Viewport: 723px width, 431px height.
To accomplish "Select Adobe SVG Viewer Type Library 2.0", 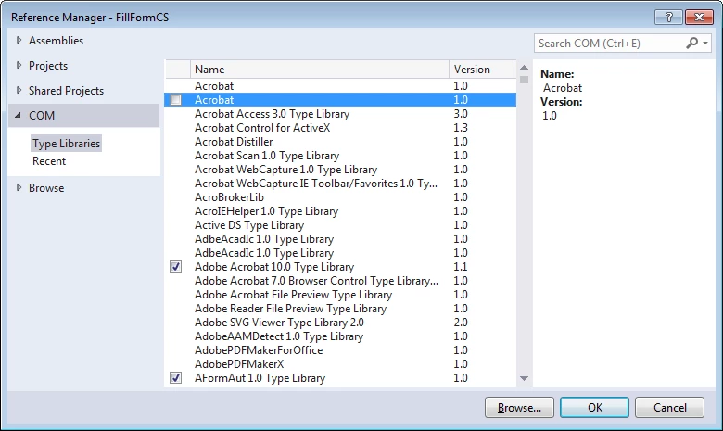I will point(340,323).
